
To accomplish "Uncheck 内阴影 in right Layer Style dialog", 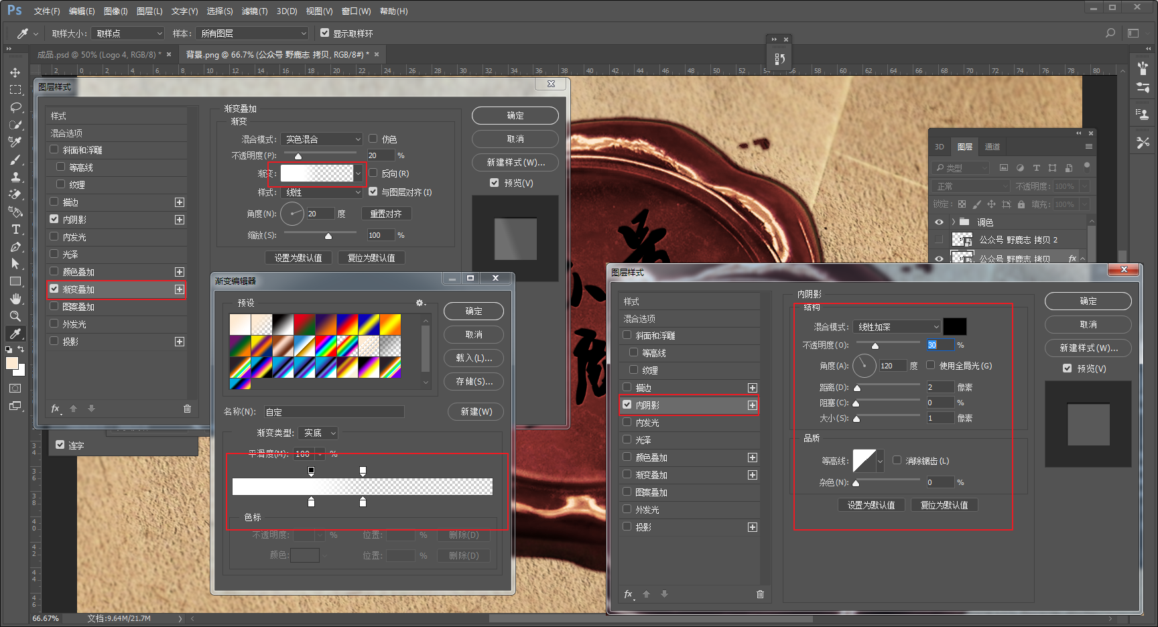I will [x=627, y=405].
